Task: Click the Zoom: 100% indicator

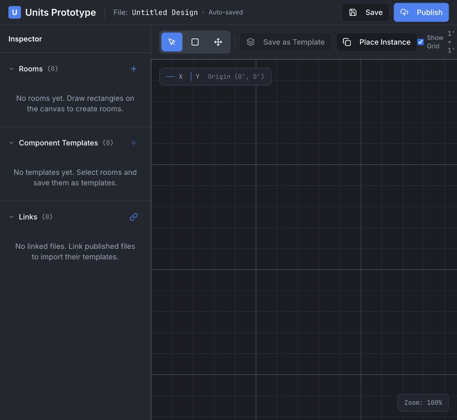Action: pyautogui.click(x=423, y=403)
